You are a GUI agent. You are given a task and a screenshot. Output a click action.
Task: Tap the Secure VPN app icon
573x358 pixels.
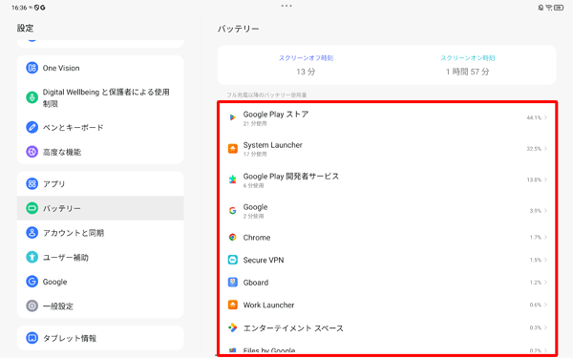tap(232, 260)
